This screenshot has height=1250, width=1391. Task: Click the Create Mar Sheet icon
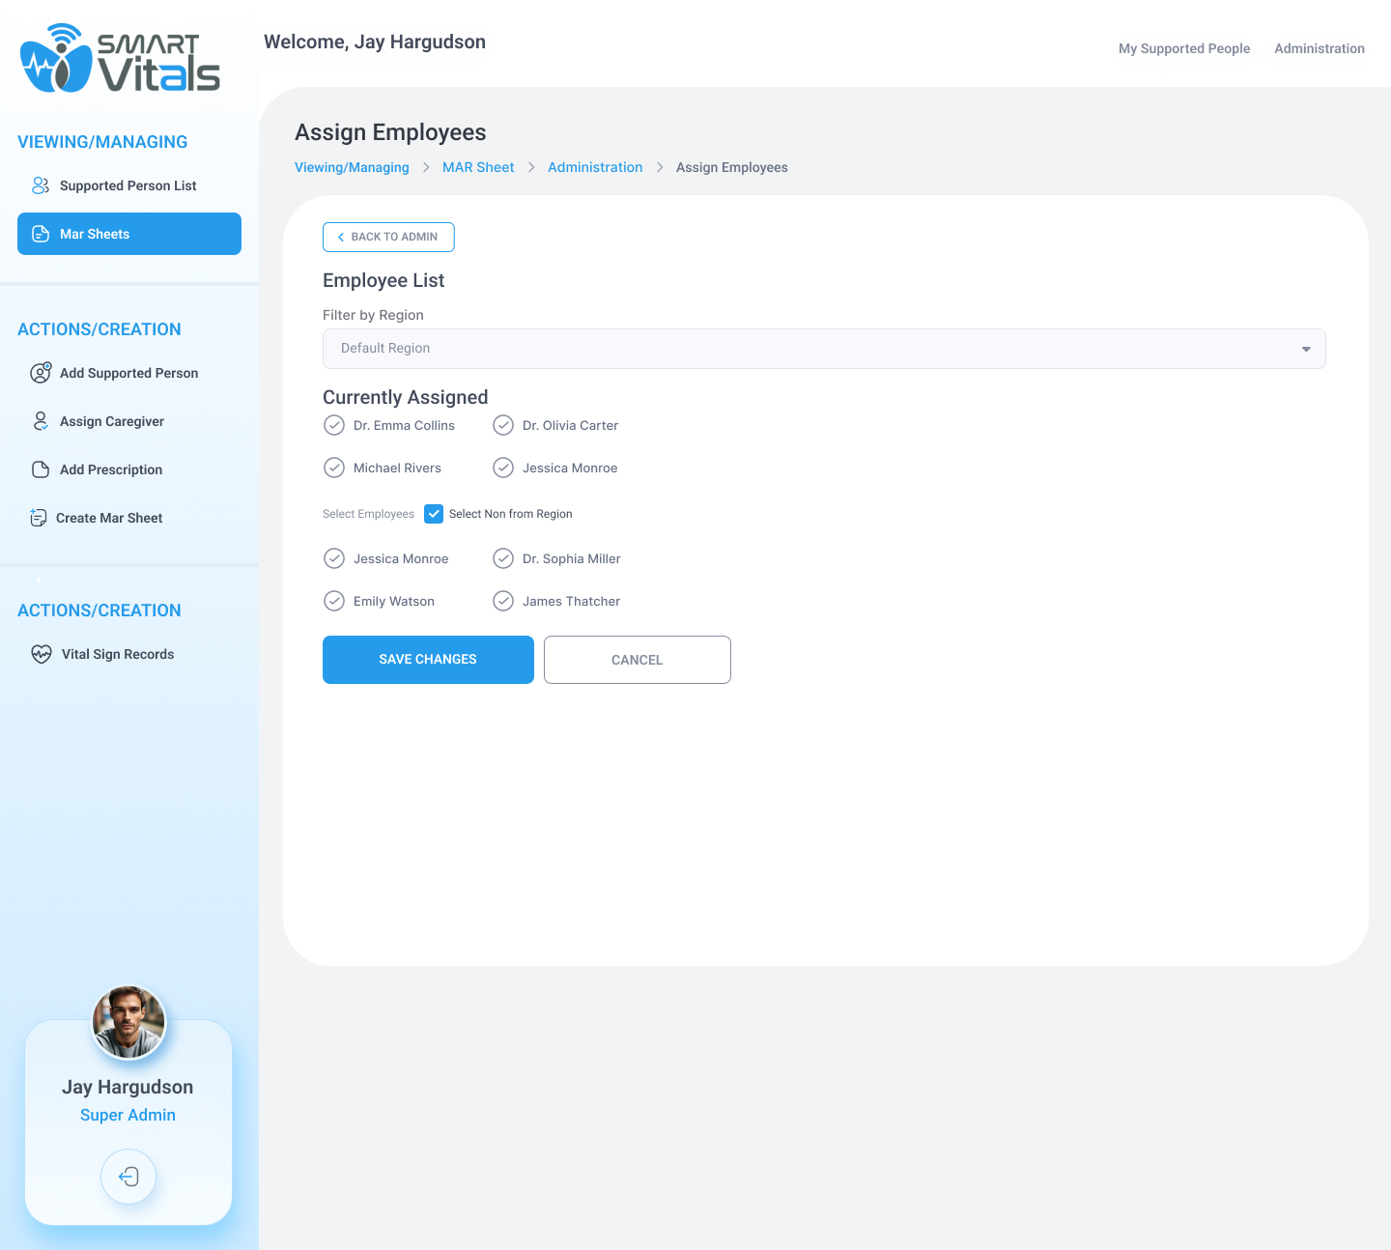pos(39,518)
